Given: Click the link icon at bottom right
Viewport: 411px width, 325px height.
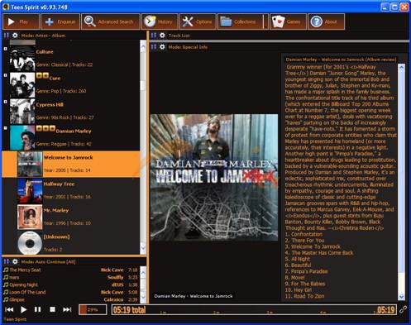Looking at the screenshot, I should 403,309.
